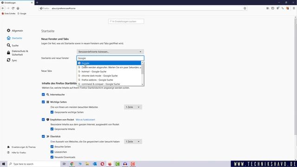Click the suggestion list scroll-down arrow

pyautogui.click(x=142, y=84)
